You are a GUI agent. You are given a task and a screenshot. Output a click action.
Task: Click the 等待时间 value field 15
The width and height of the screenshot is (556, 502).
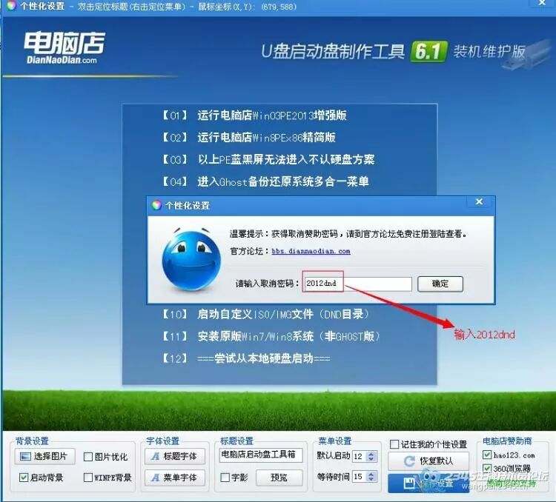(x=360, y=477)
